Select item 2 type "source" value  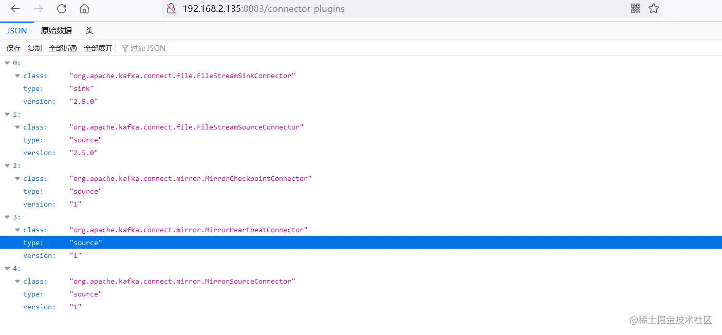click(x=86, y=191)
